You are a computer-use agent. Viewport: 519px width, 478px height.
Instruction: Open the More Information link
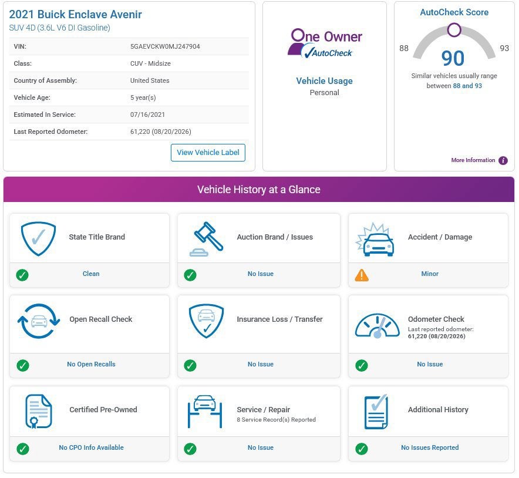coord(473,160)
